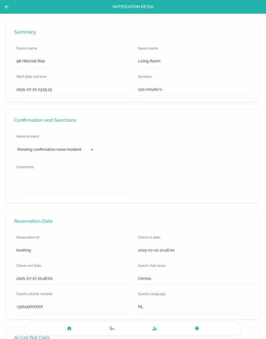The width and height of the screenshot is (266, 339).
Task: Click the Guest's full name field
Action: tap(196, 278)
